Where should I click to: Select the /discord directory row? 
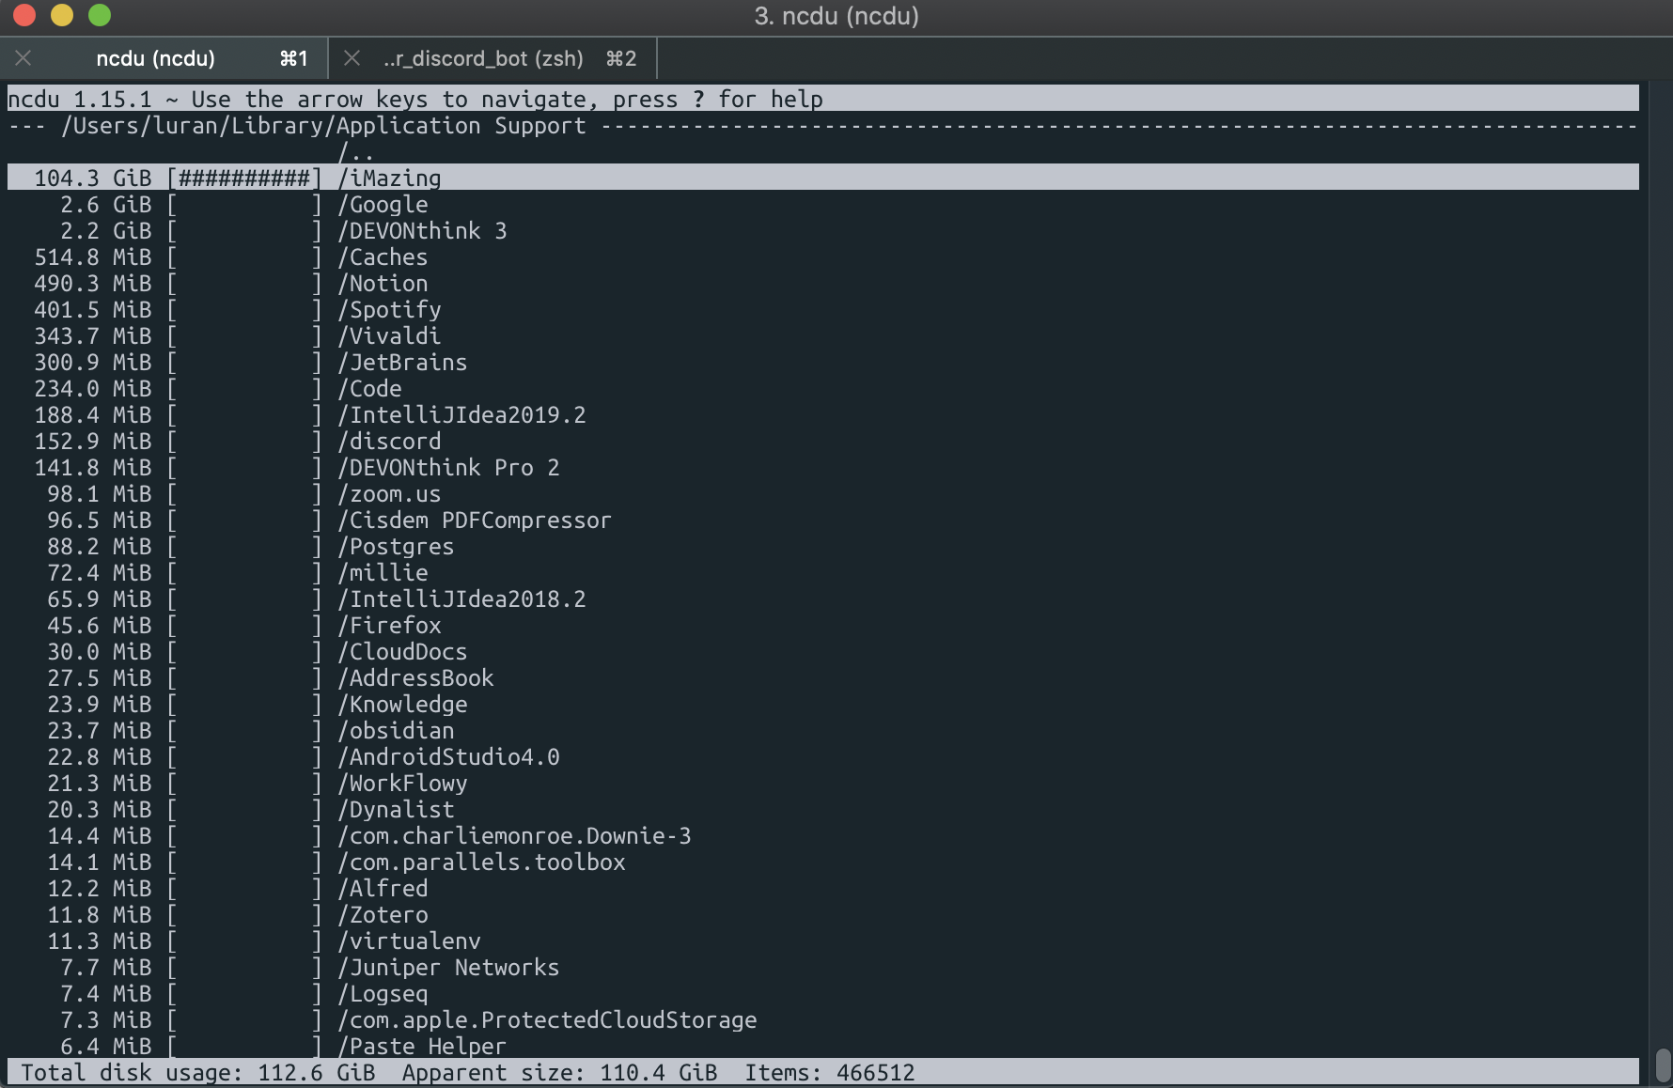click(823, 441)
